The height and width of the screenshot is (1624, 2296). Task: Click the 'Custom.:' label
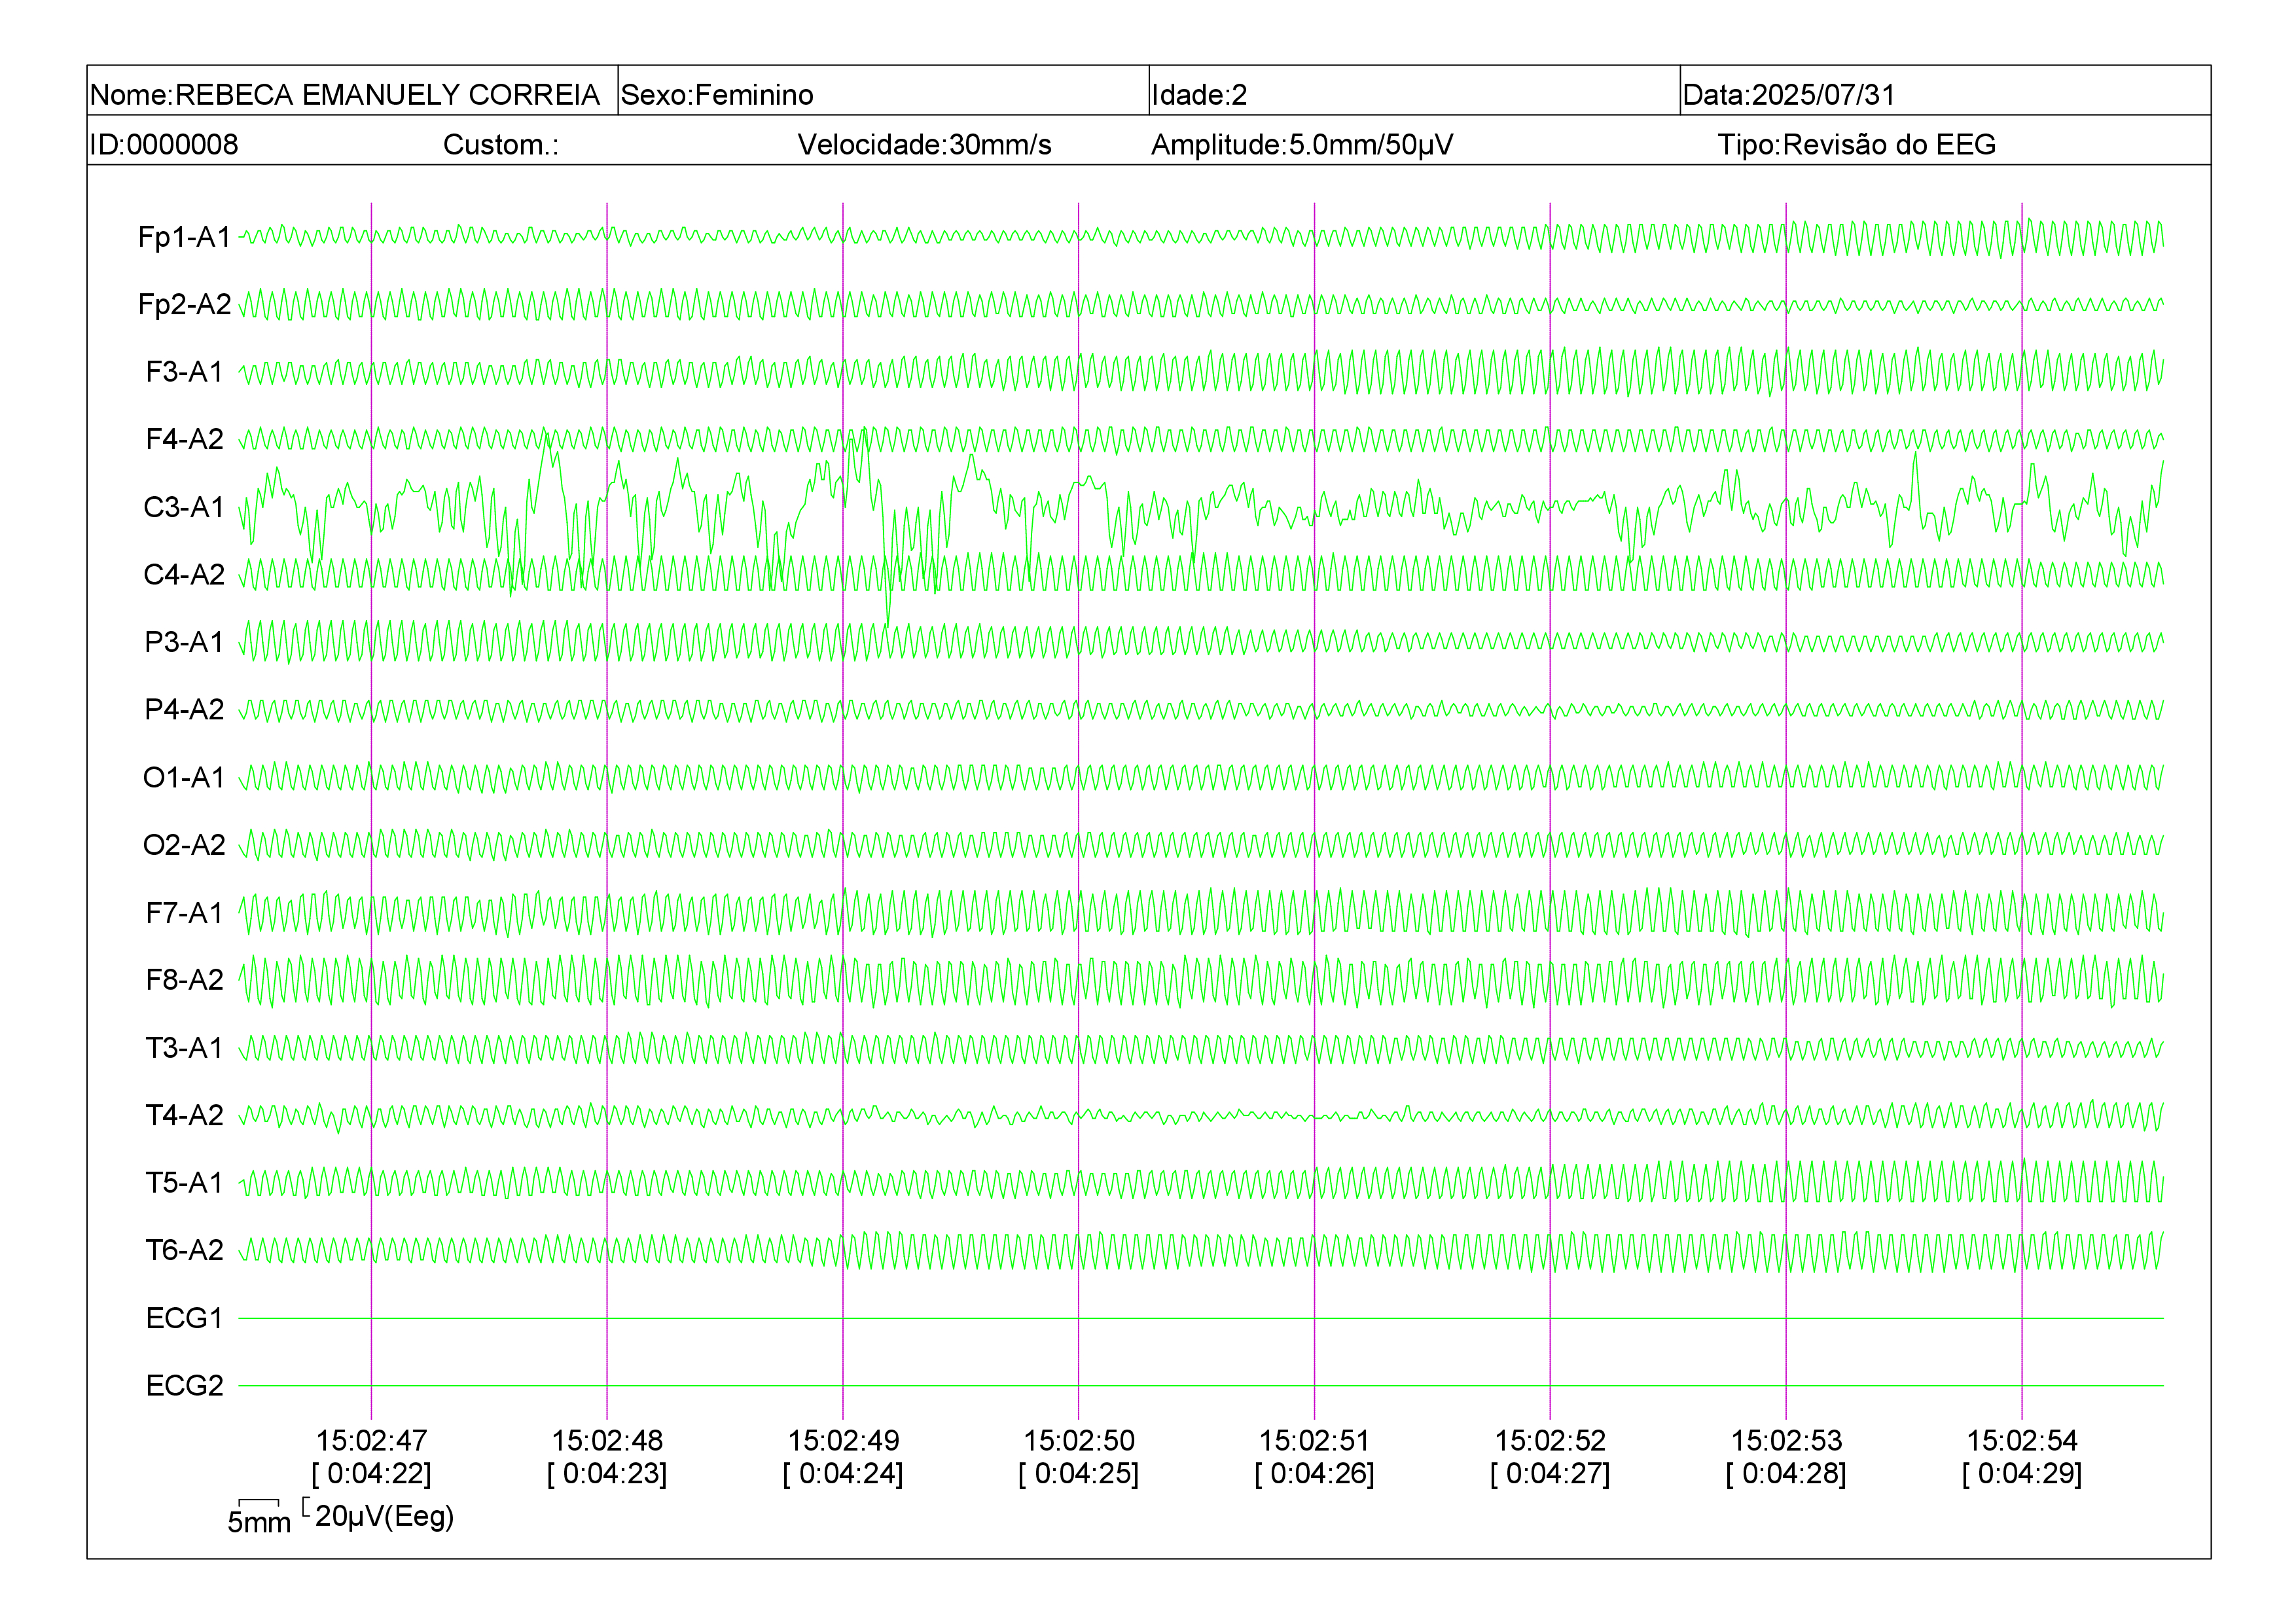[501, 145]
